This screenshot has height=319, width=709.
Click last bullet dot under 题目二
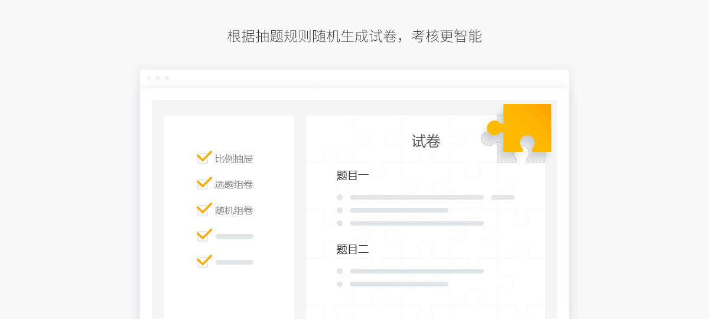pos(340,284)
